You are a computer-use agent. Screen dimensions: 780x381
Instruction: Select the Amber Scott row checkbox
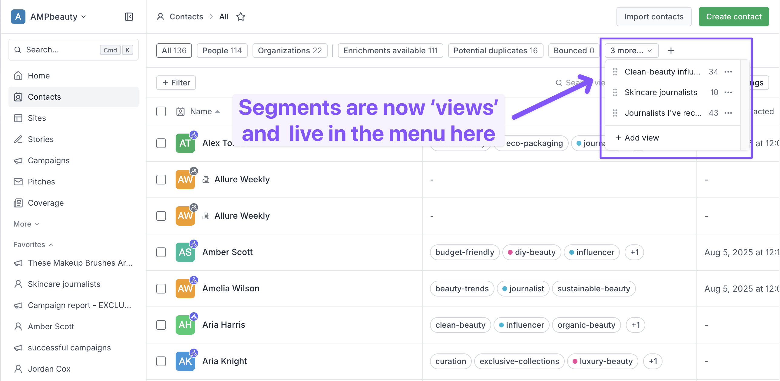(x=161, y=252)
